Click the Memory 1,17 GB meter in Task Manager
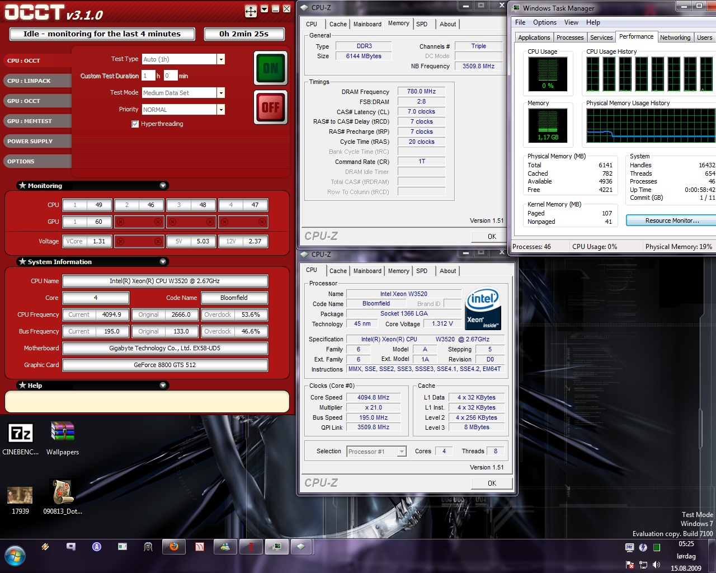The height and width of the screenshot is (573, 716). (548, 125)
